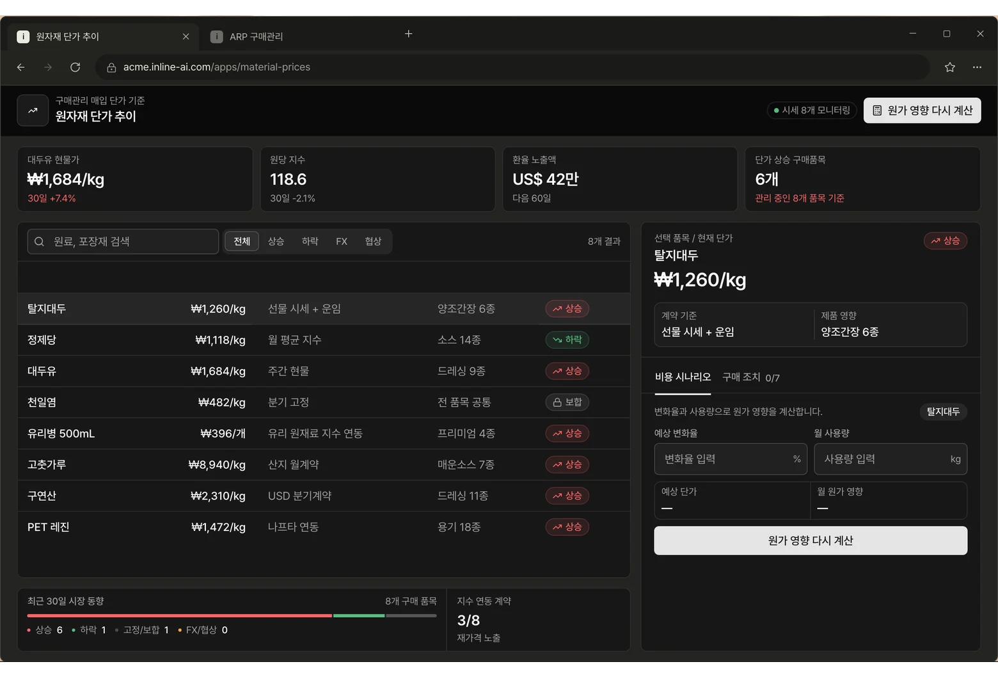This screenshot has width=998, height=678.
Task: Click the 탈지대두 chip in scenario section
Action: pos(944,411)
